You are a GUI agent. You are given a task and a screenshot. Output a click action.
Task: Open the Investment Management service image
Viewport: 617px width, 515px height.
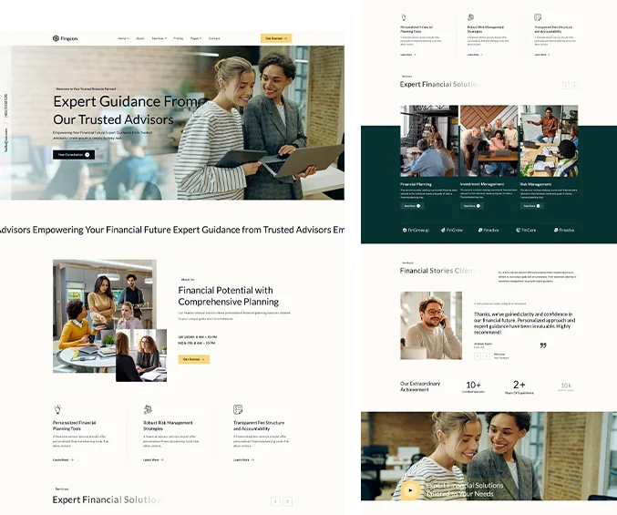pyautogui.click(x=488, y=141)
